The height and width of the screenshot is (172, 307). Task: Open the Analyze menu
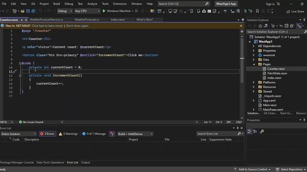point(92,4)
